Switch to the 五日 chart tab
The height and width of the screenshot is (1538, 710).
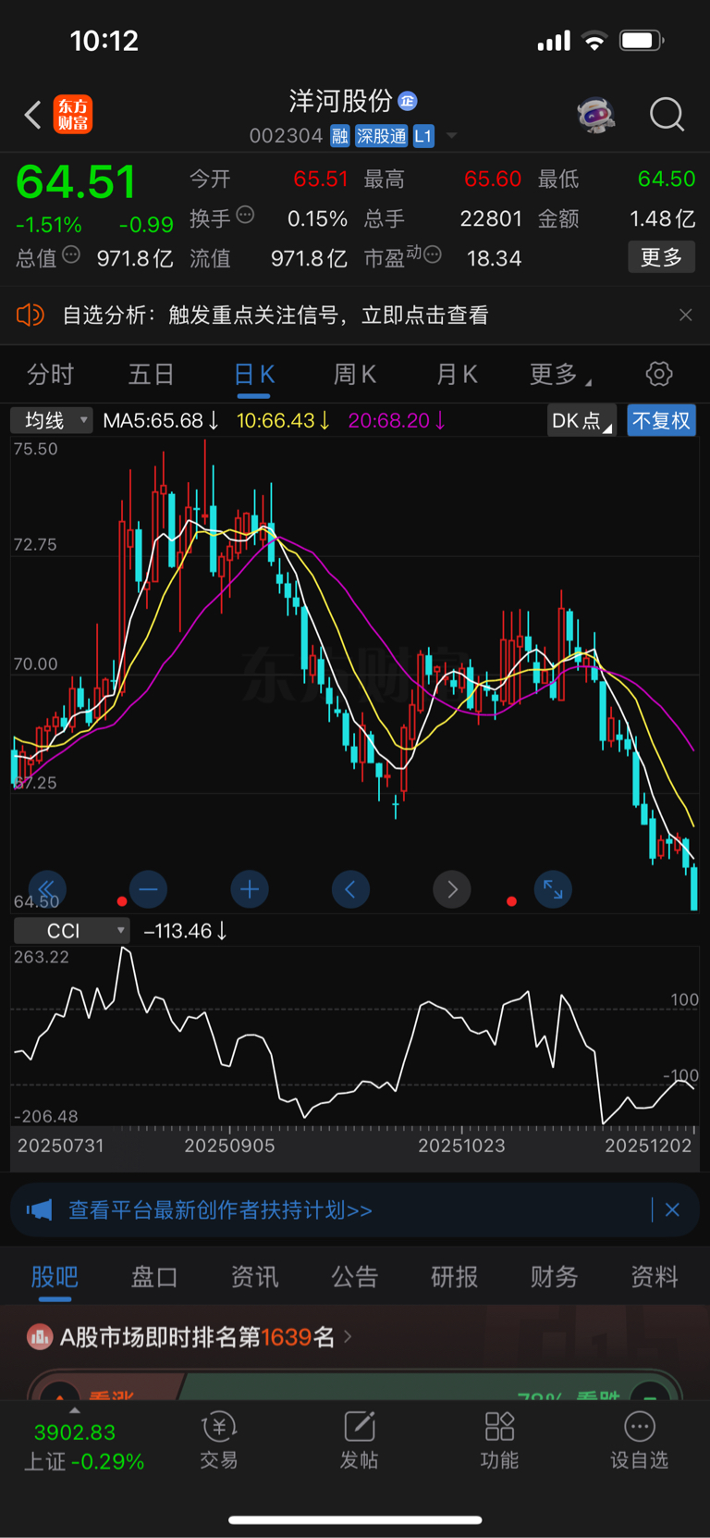coord(152,374)
